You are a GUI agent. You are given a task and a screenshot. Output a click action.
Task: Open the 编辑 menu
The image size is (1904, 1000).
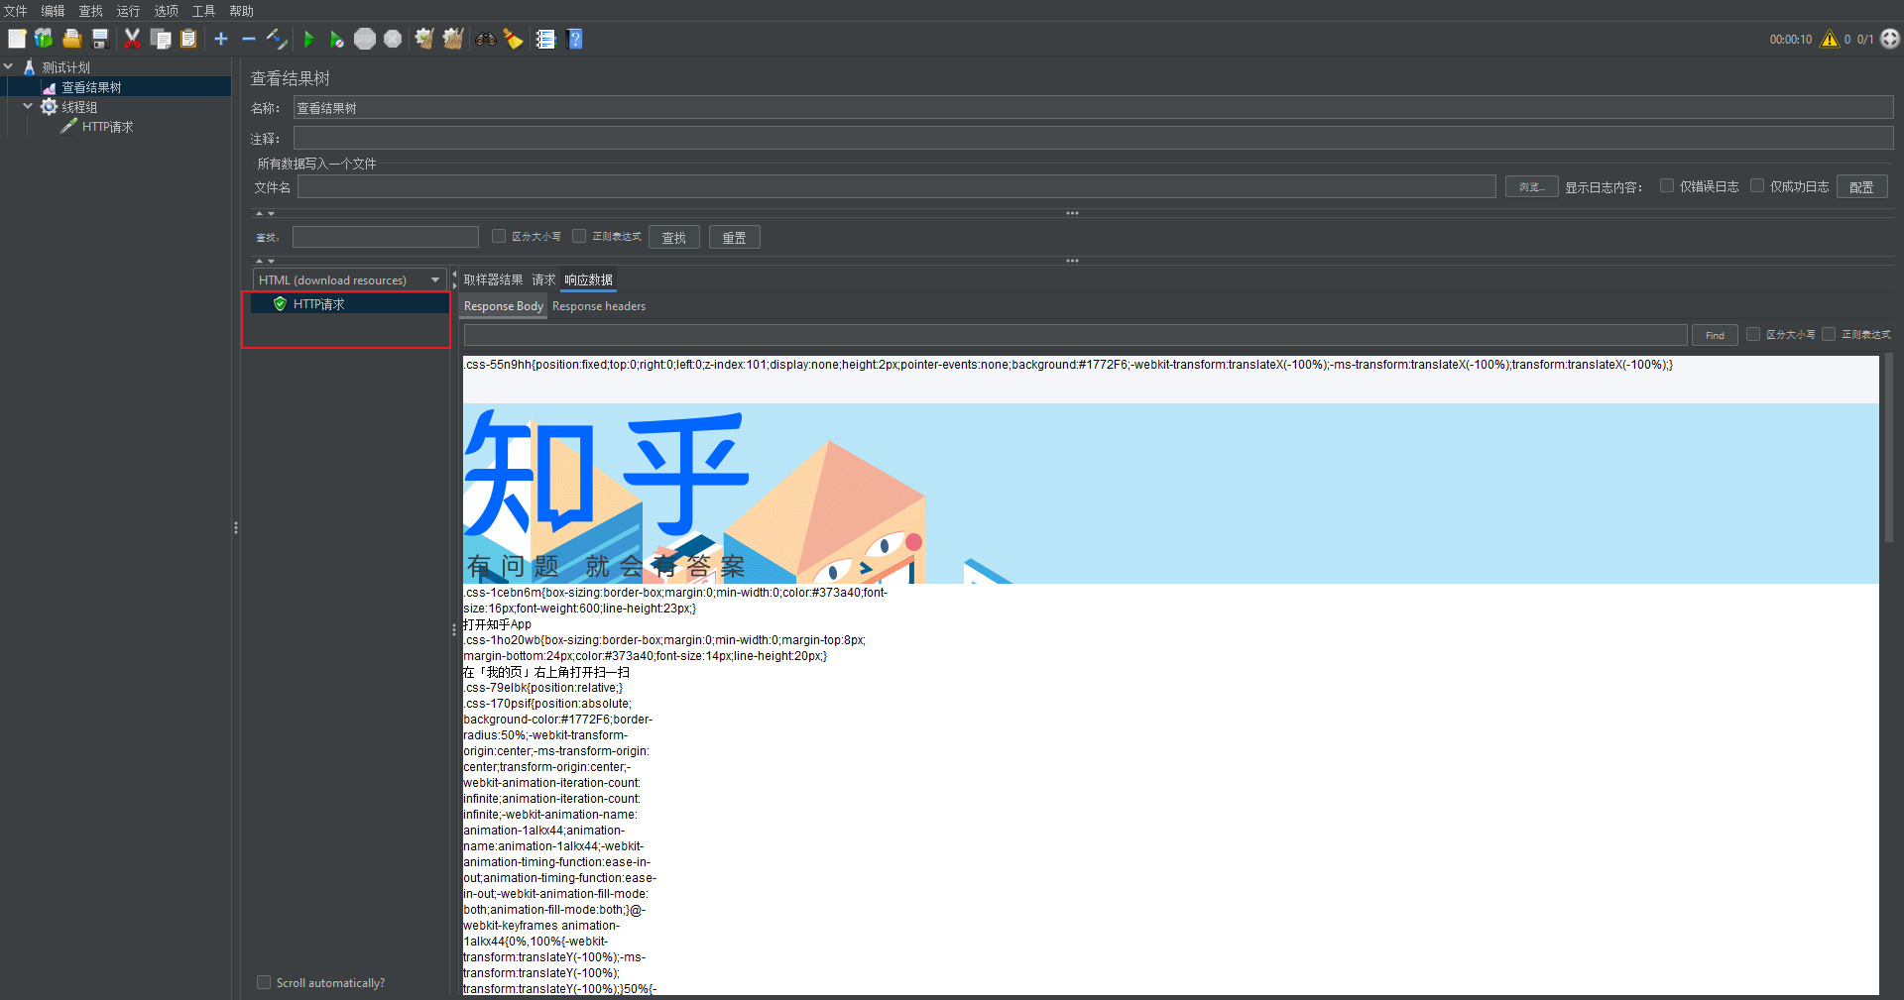[54, 11]
